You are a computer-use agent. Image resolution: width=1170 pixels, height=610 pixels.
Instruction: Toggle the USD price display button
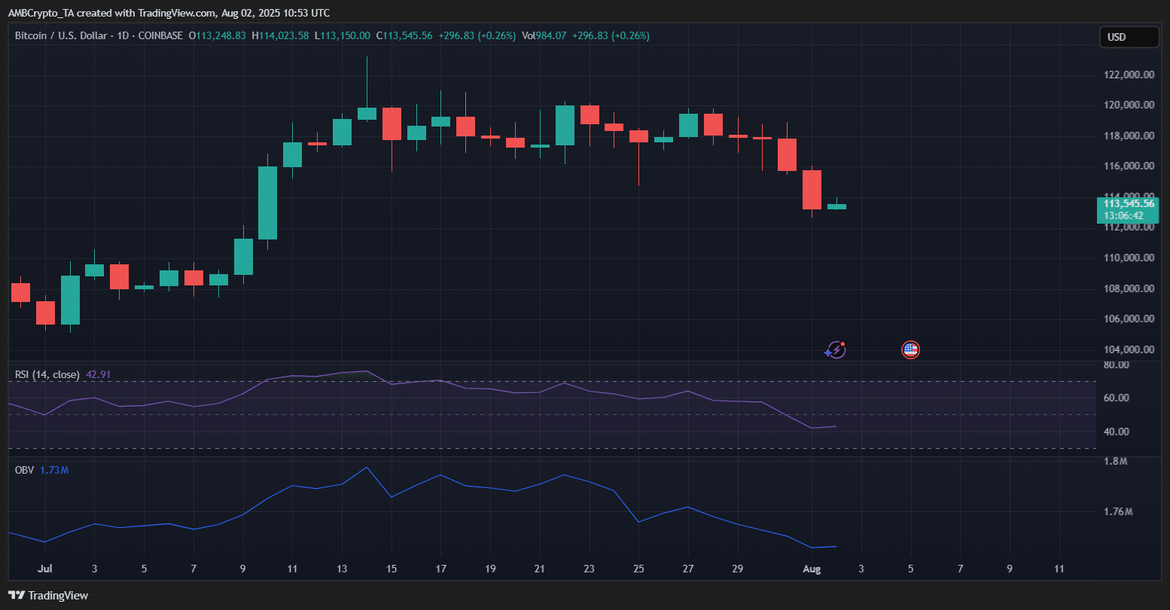[x=1129, y=36]
